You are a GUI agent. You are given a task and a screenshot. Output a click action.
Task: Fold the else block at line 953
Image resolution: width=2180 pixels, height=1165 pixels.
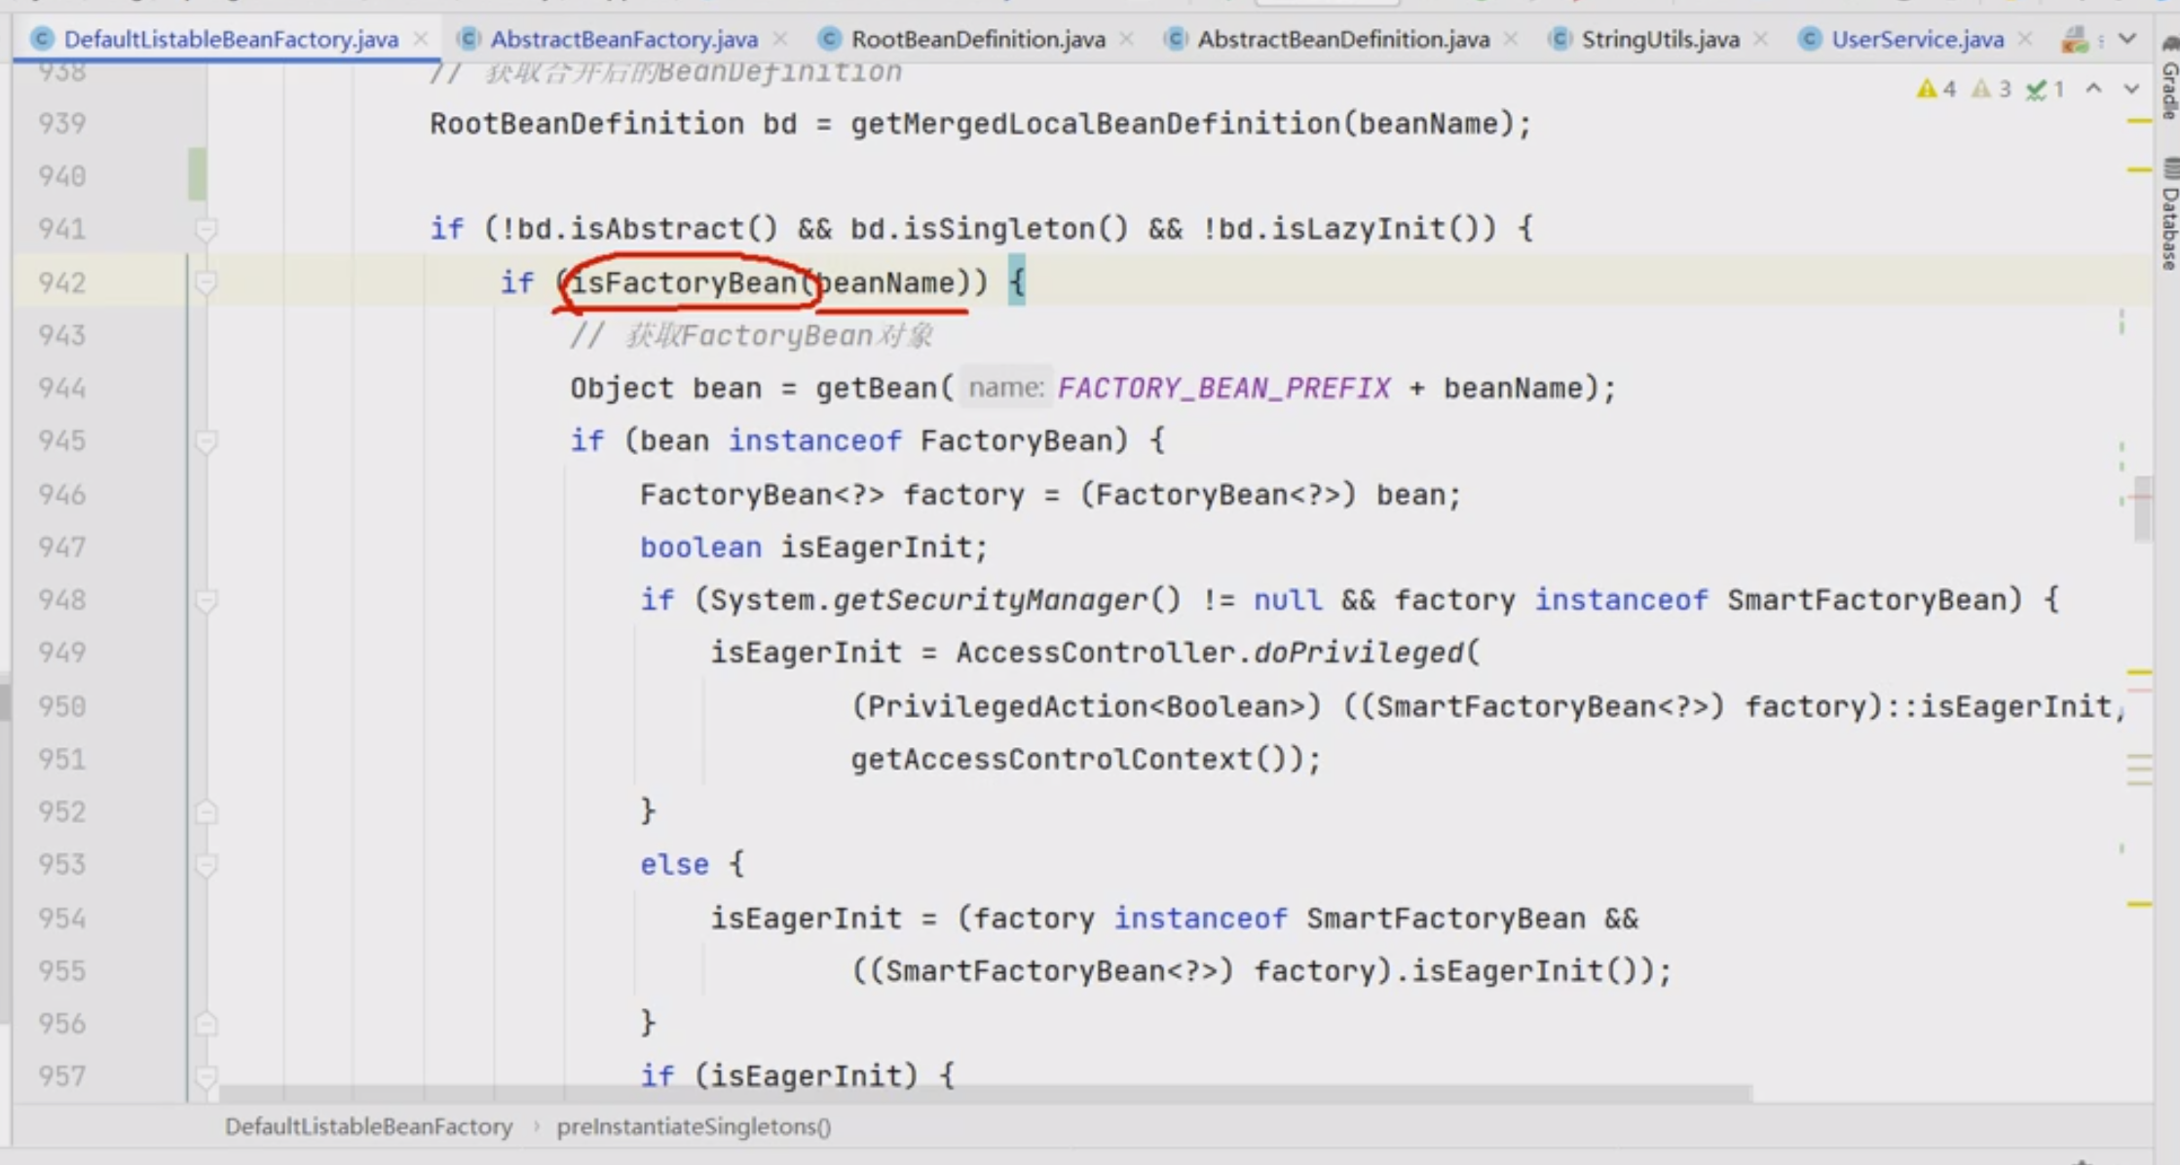206,865
